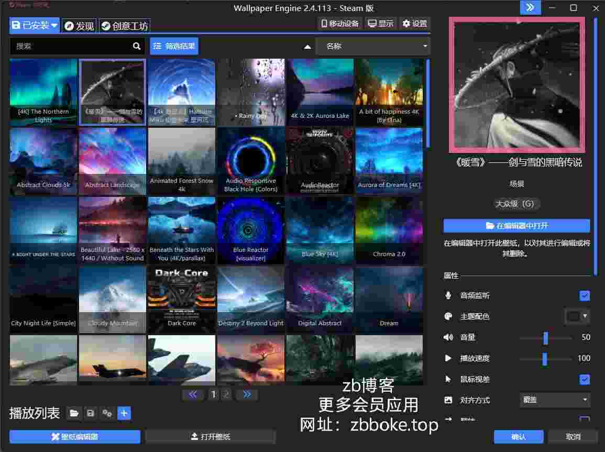Toggle the filter results (筛选结果) button

[174, 46]
